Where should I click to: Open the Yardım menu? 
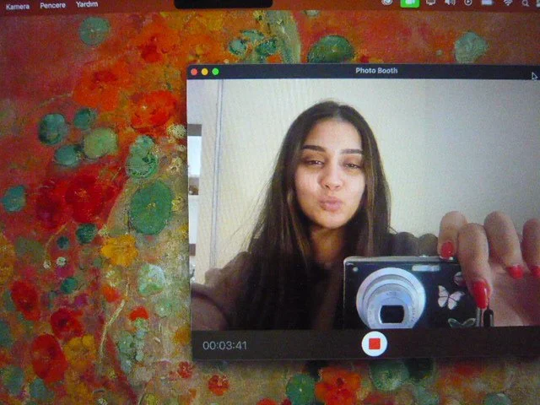87,4
